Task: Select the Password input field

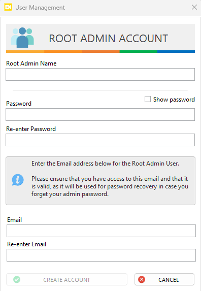Action: tap(100, 114)
